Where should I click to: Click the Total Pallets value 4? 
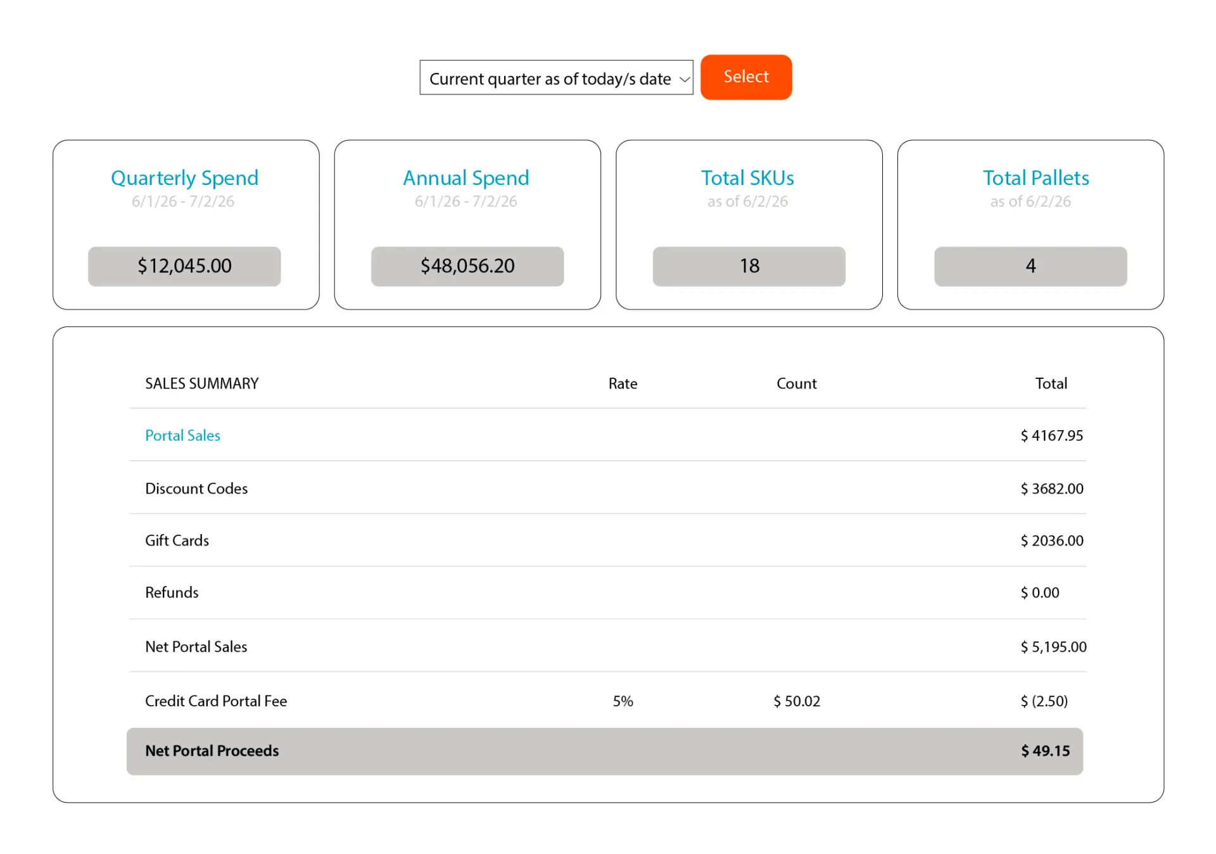click(1030, 266)
